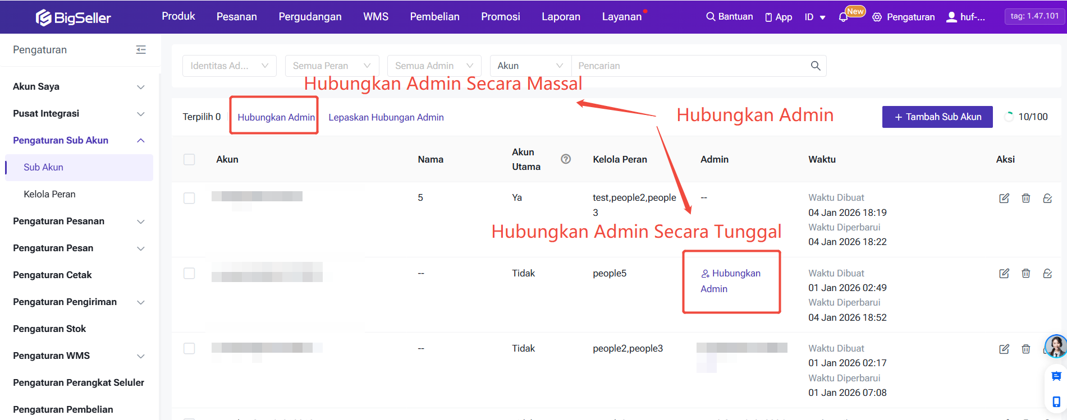Select Kelola Peran in the sidebar
This screenshot has width=1067, height=420.
49,194
